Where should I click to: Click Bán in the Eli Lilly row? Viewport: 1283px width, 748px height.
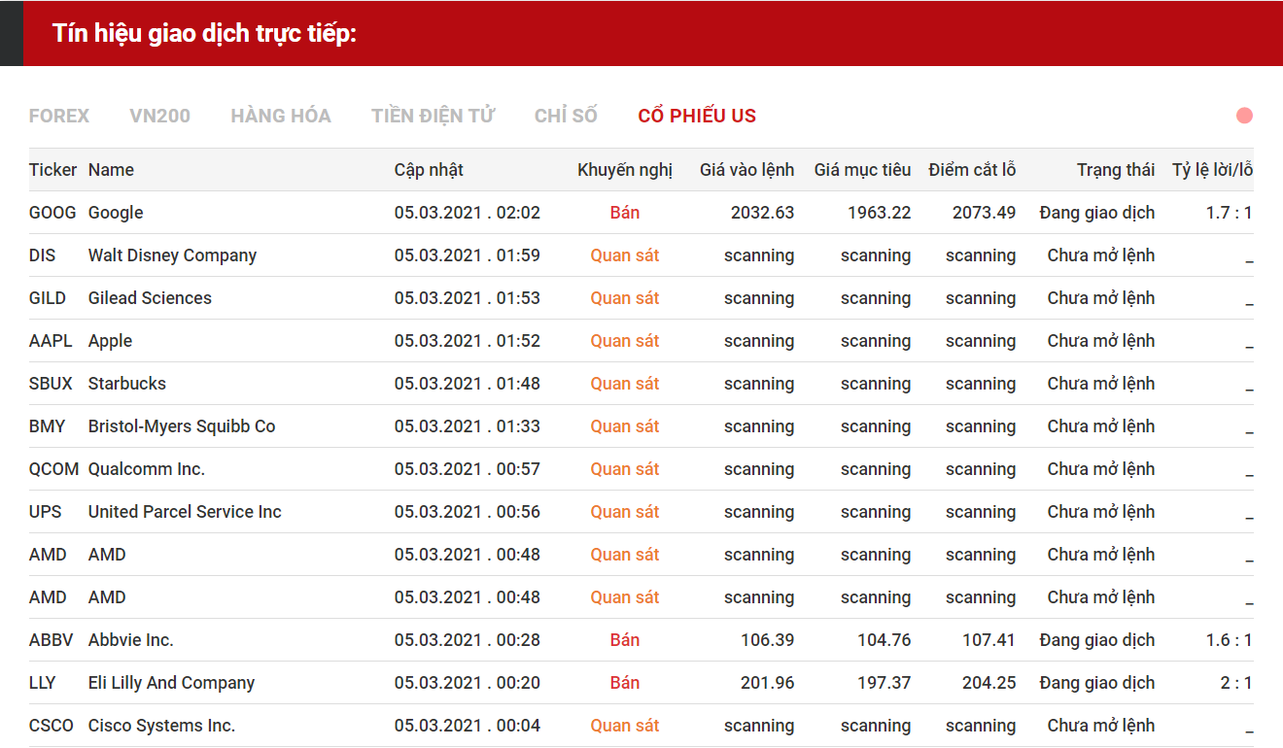625,683
